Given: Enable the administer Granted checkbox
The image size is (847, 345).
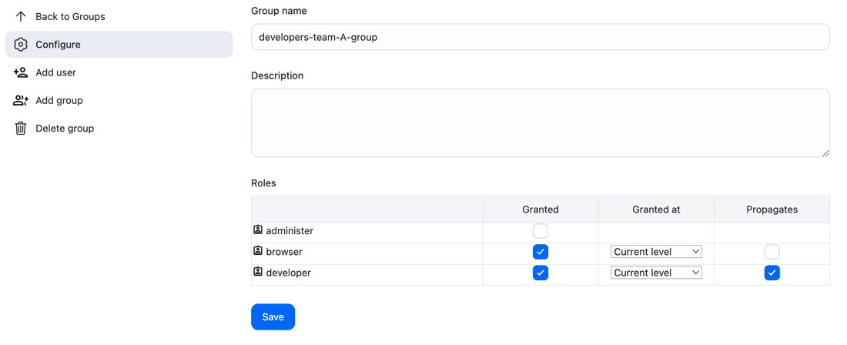Looking at the screenshot, I should tap(541, 231).
